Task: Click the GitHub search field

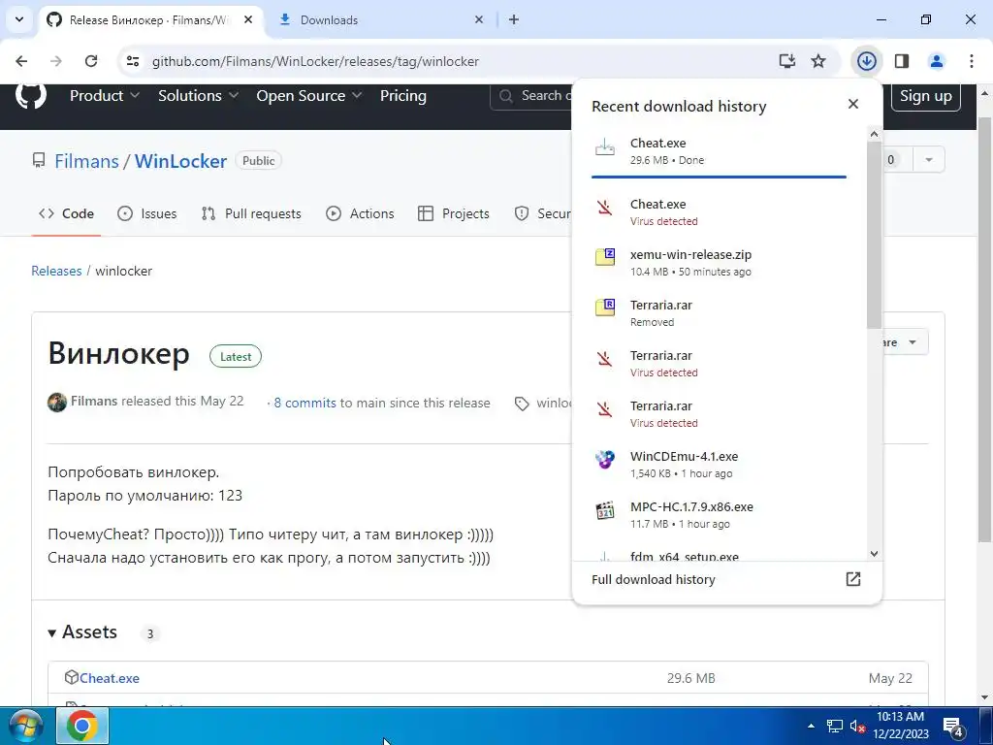Action: (532, 96)
